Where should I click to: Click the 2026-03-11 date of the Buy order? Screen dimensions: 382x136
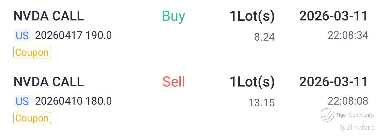[x=333, y=16]
